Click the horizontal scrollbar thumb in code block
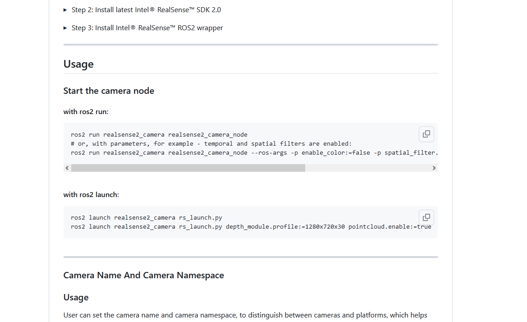Screen dimensions: 527x322 (x=188, y=168)
